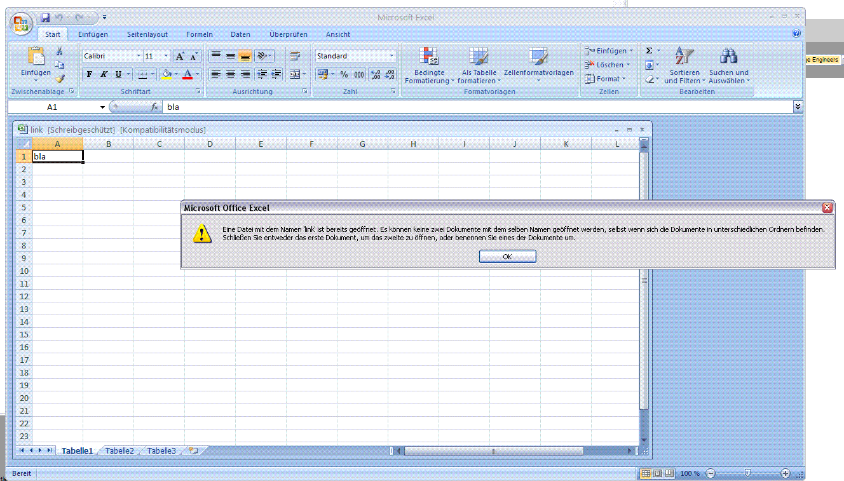Open Als Tabelle formatieren gallery
The height and width of the screenshot is (481, 844).
click(x=479, y=65)
